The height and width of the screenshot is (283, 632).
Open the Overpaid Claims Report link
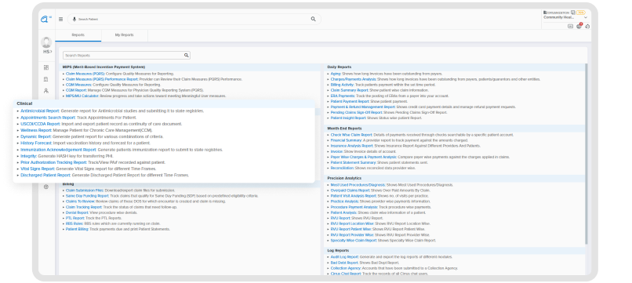(x=351, y=190)
